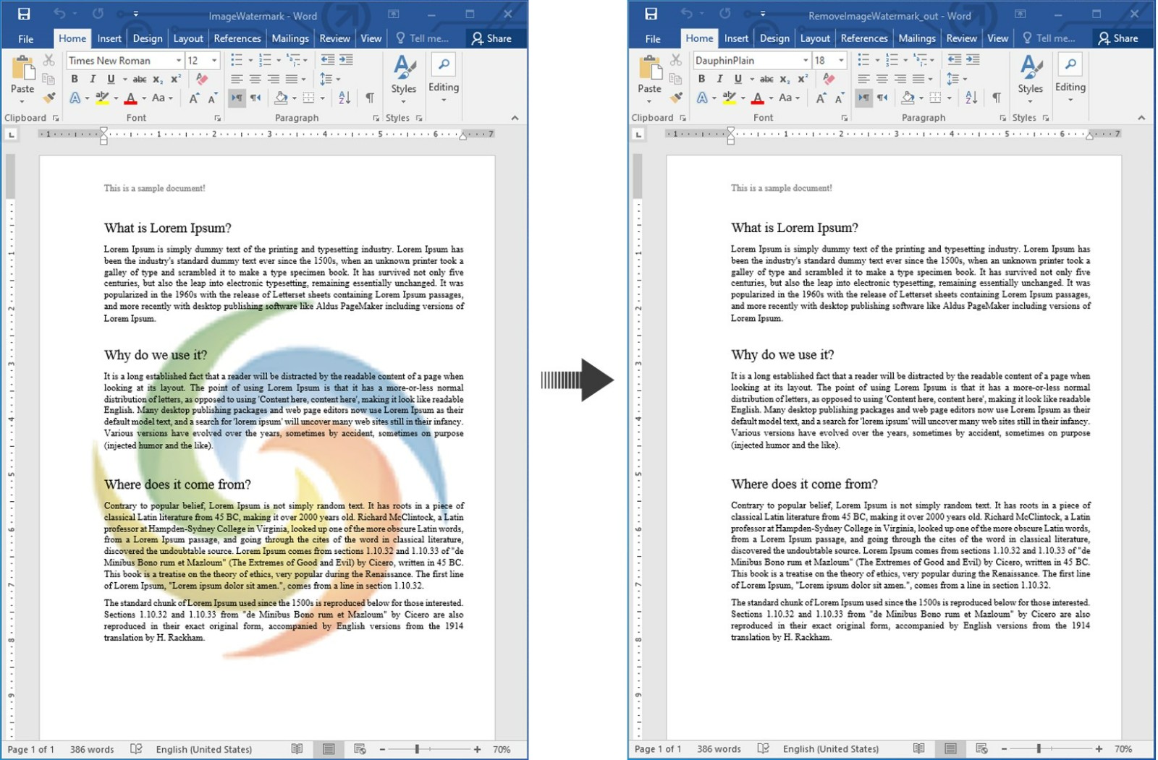The width and height of the screenshot is (1158, 760).
Task: Click the 70% zoom level in the left status bar
Action: click(501, 749)
